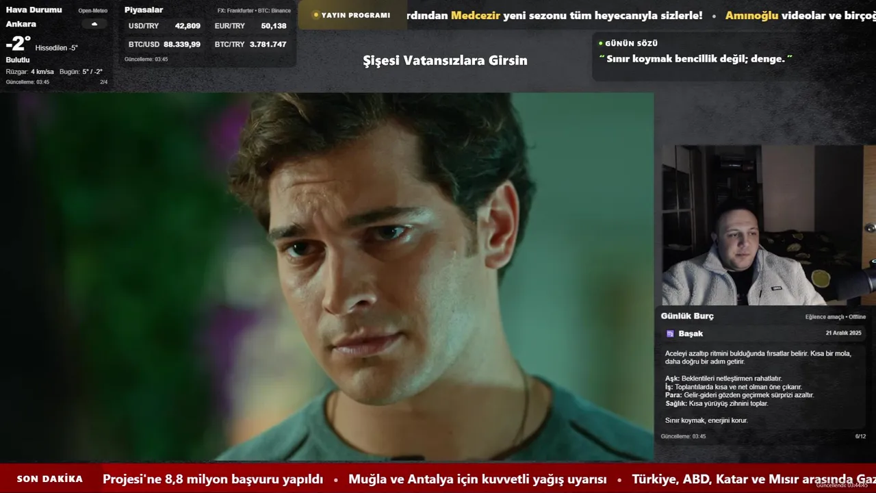The width and height of the screenshot is (876, 493).
Task: Click the streamer webcam feed
Action: [x=769, y=225]
